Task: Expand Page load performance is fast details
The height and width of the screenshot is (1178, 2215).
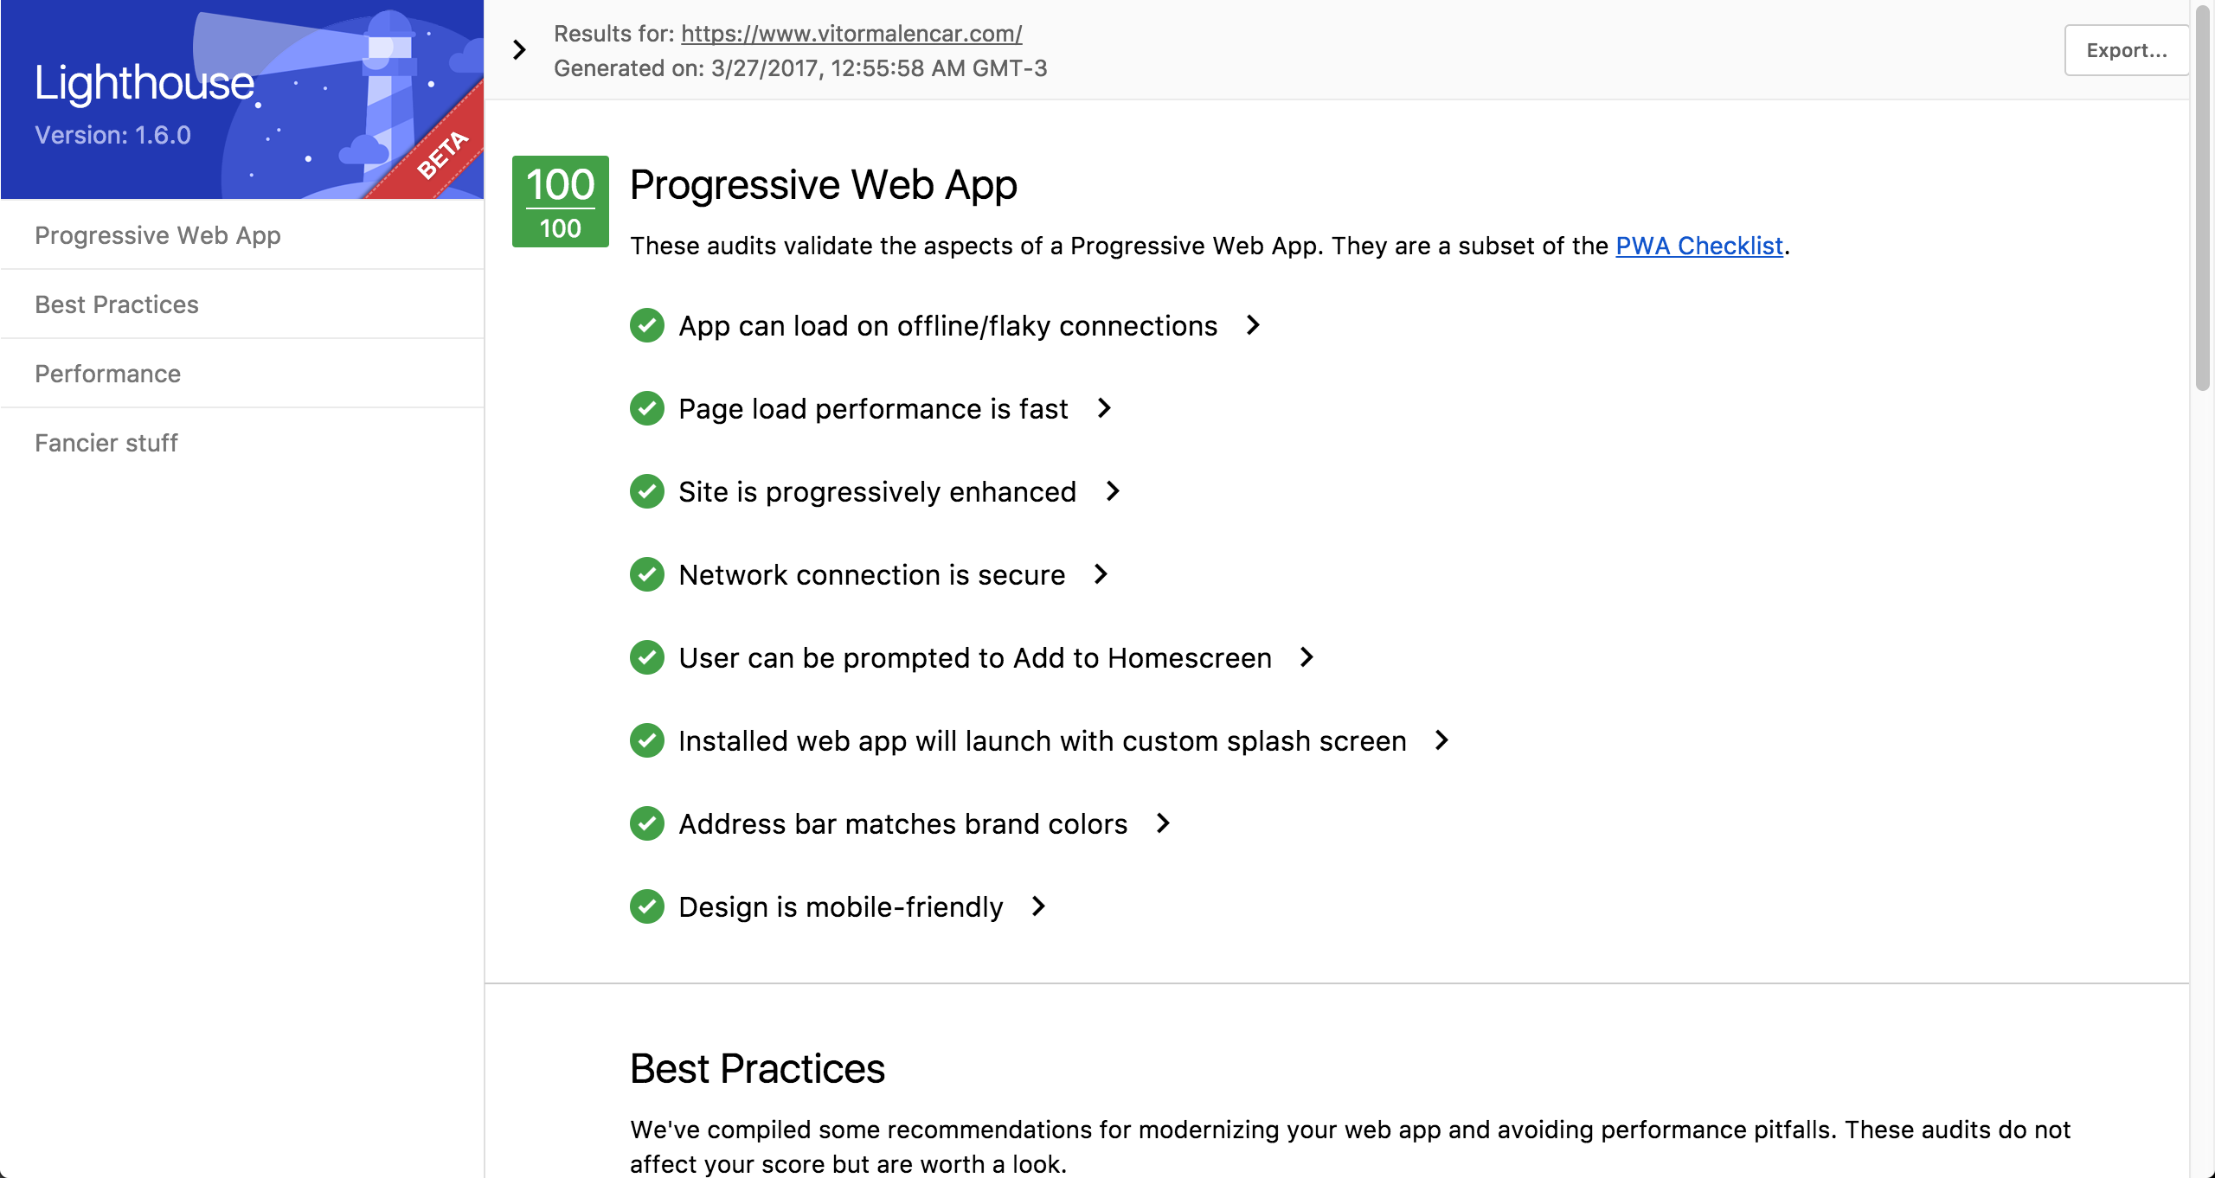Action: (x=1104, y=408)
